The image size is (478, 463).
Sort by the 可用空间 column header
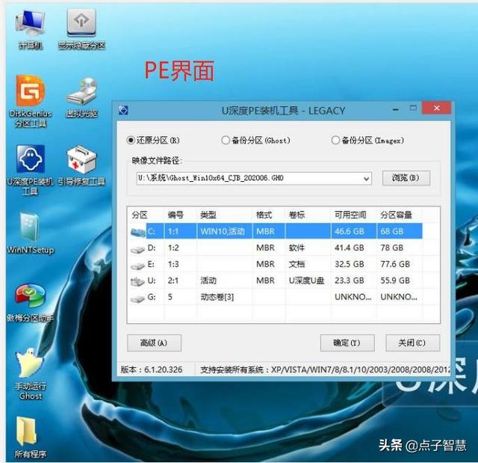pyautogui.click(x=353, y=215)
